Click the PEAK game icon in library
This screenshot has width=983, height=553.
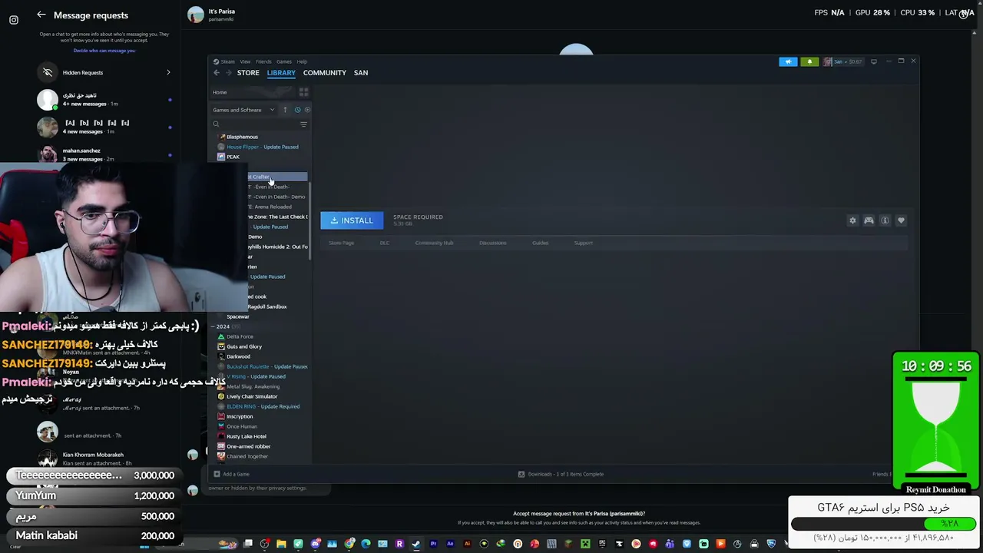[221, 157]
